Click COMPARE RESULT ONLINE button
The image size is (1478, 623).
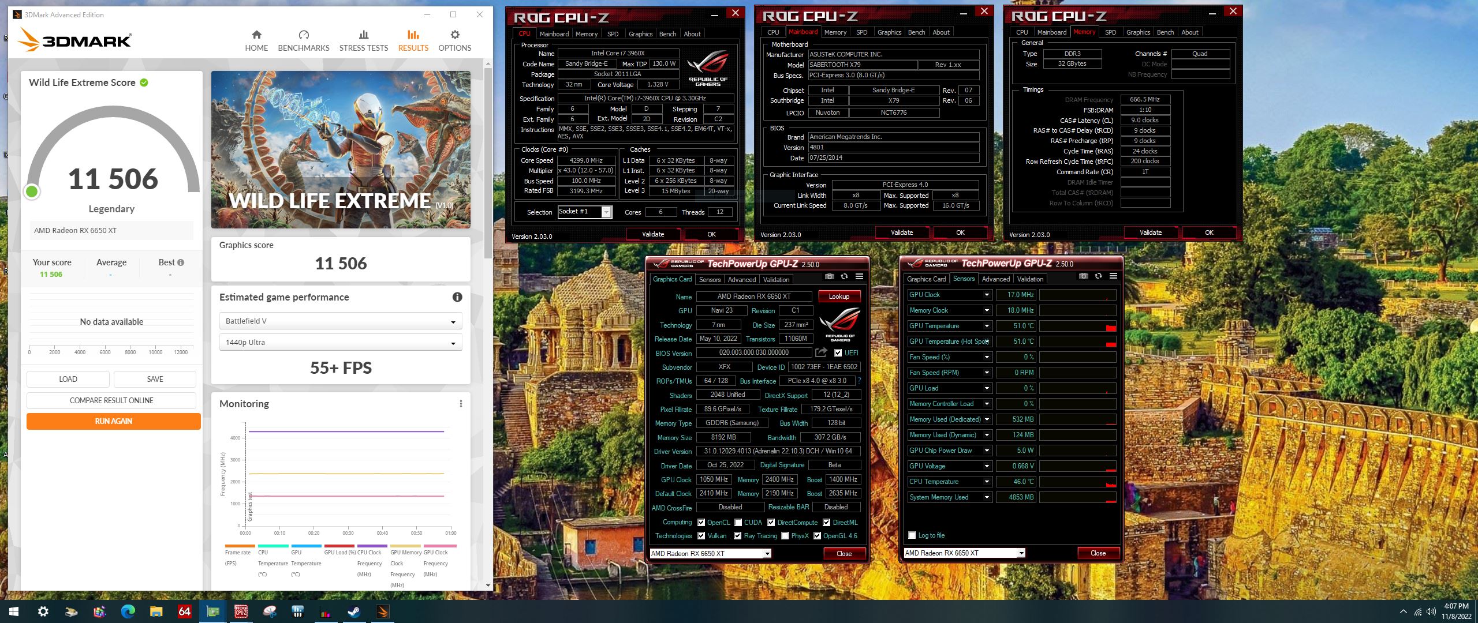(111, 400)
